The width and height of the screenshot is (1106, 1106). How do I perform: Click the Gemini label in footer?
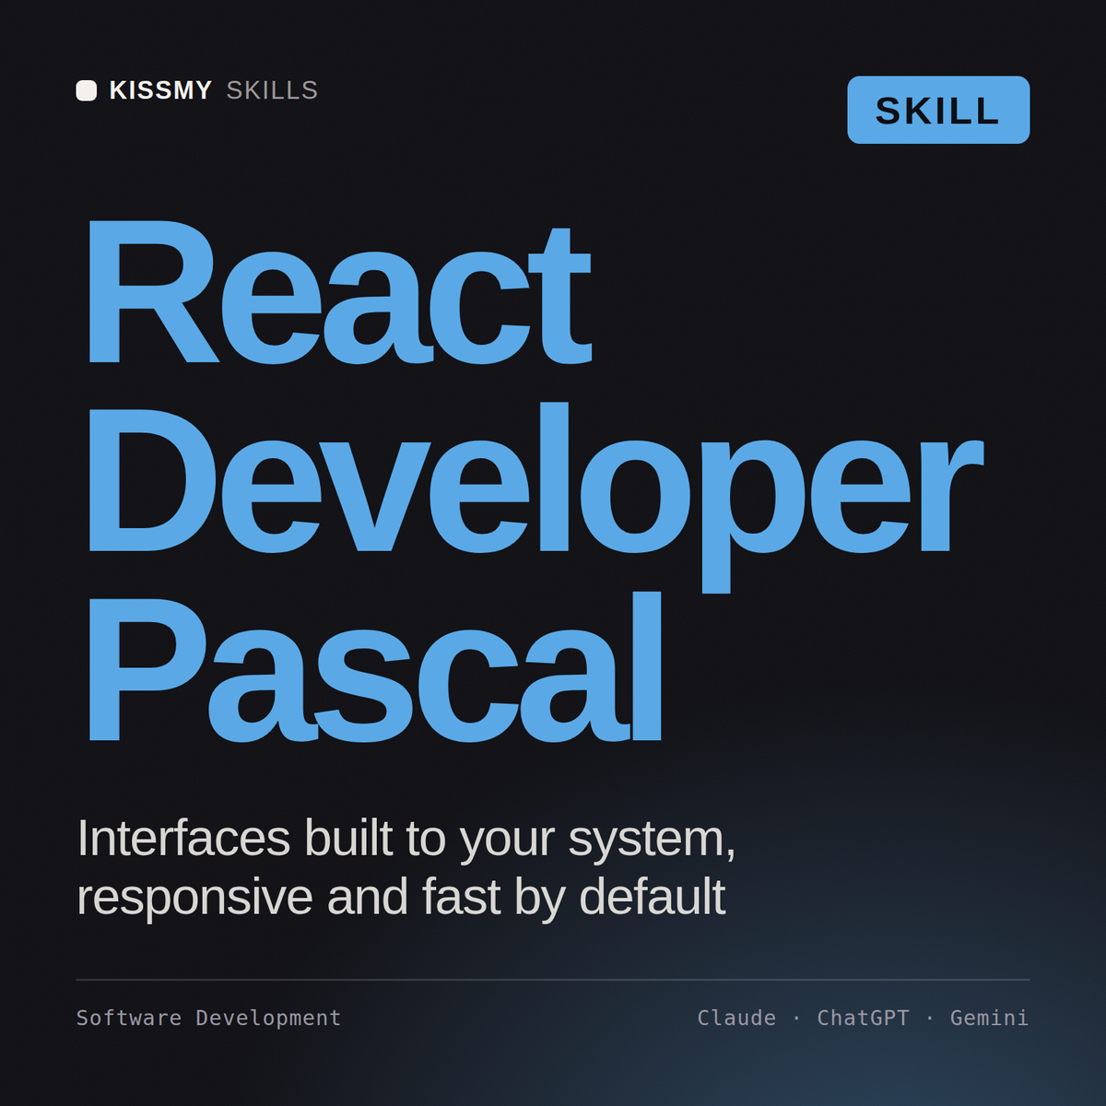(x=989, y=1018)
